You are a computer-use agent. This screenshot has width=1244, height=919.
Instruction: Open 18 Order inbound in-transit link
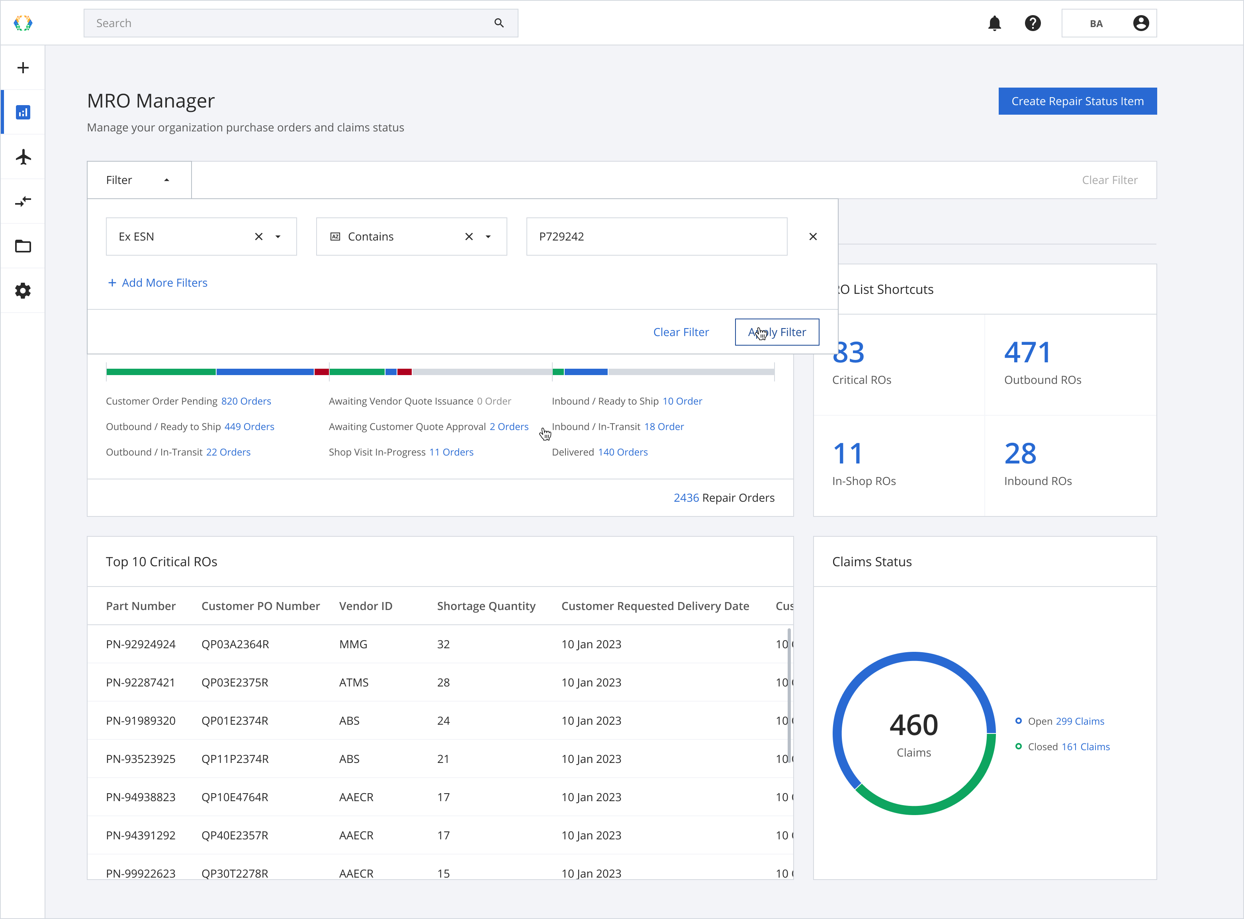point(664,427)
